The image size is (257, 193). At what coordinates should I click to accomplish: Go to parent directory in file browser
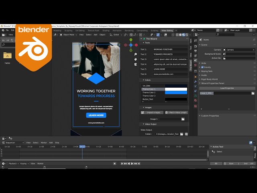[x=12, y=40]
